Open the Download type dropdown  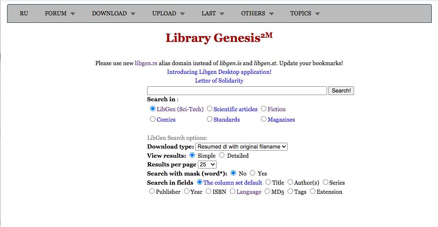point(241,146)
